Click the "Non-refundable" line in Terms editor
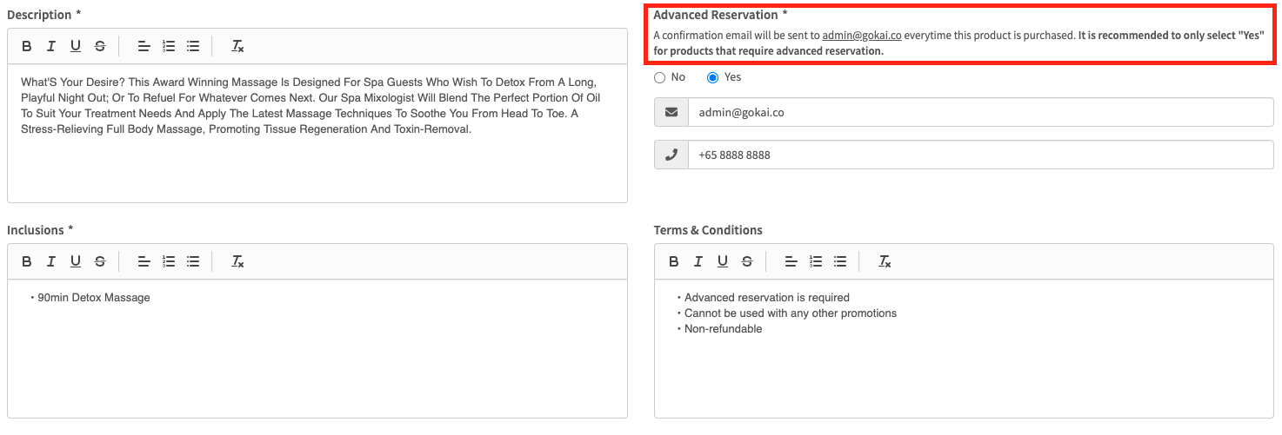 (723, 329)
